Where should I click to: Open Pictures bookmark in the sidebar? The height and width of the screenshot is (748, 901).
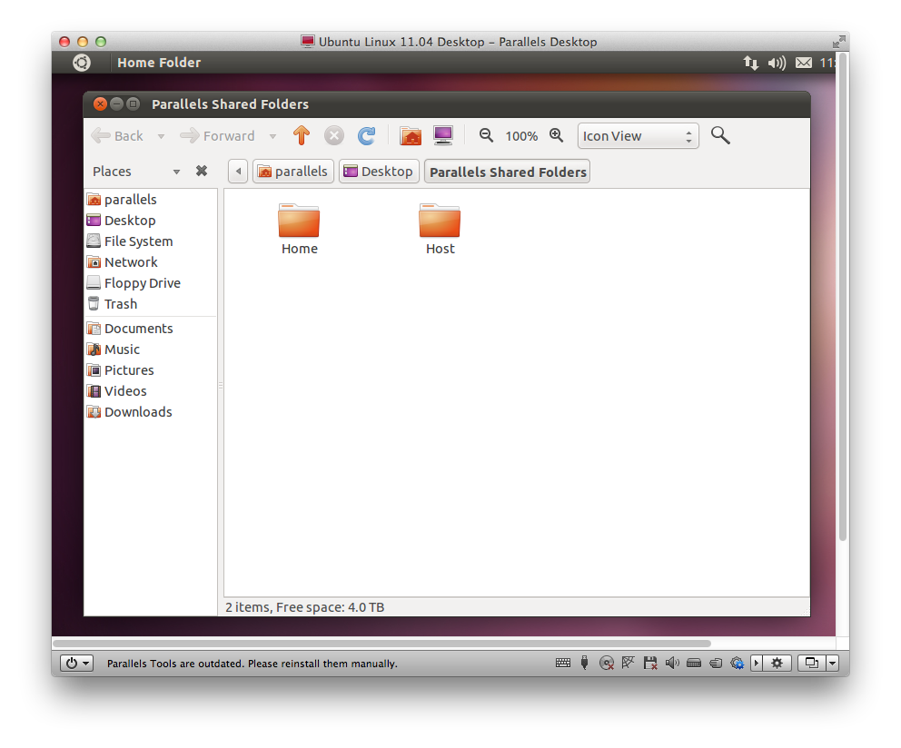[x=151, y=370]
